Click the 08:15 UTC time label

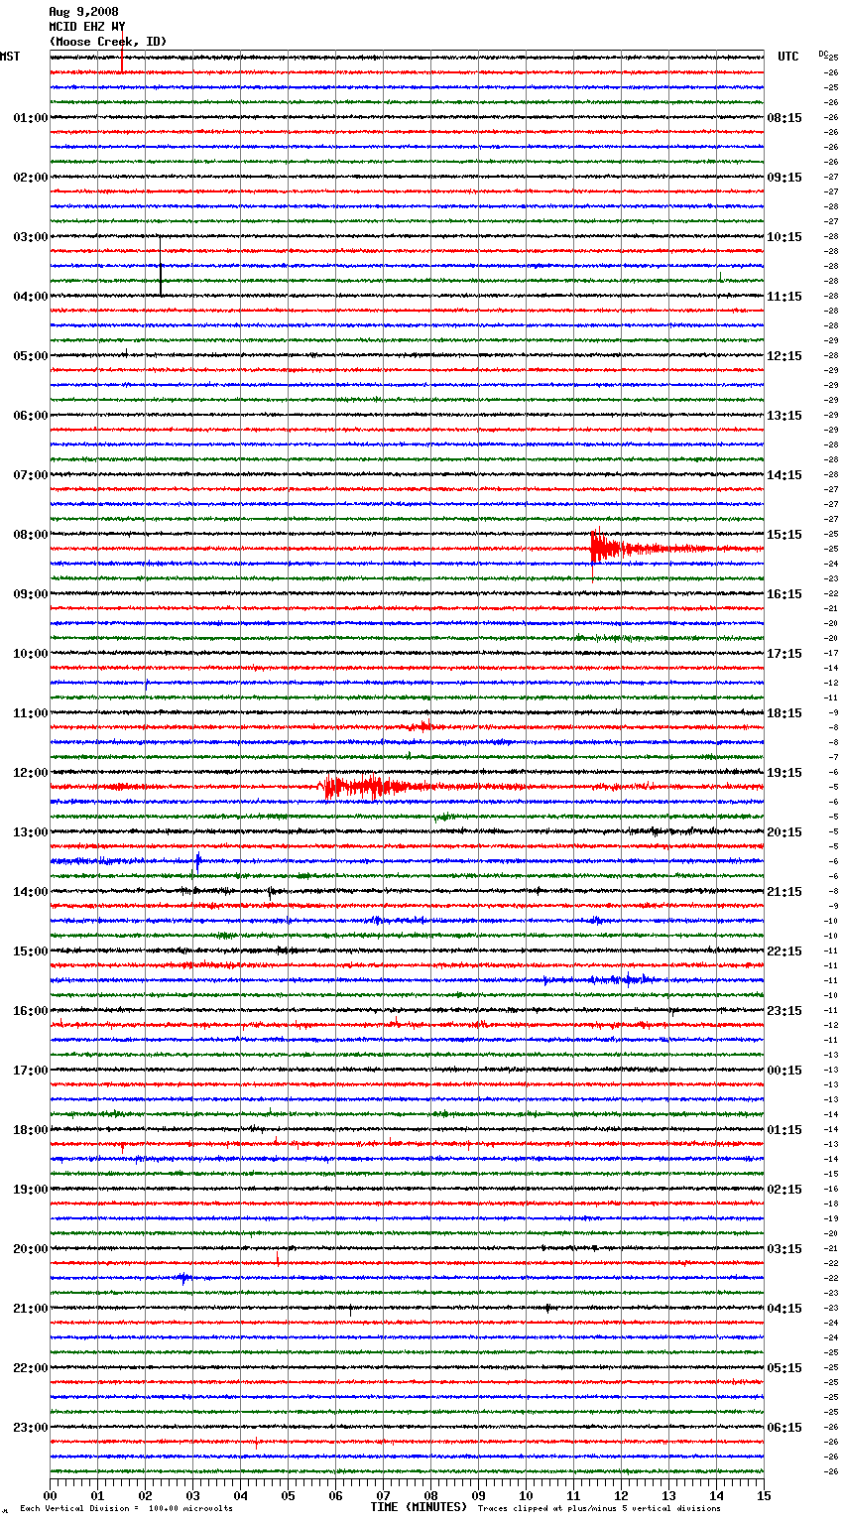784,118
